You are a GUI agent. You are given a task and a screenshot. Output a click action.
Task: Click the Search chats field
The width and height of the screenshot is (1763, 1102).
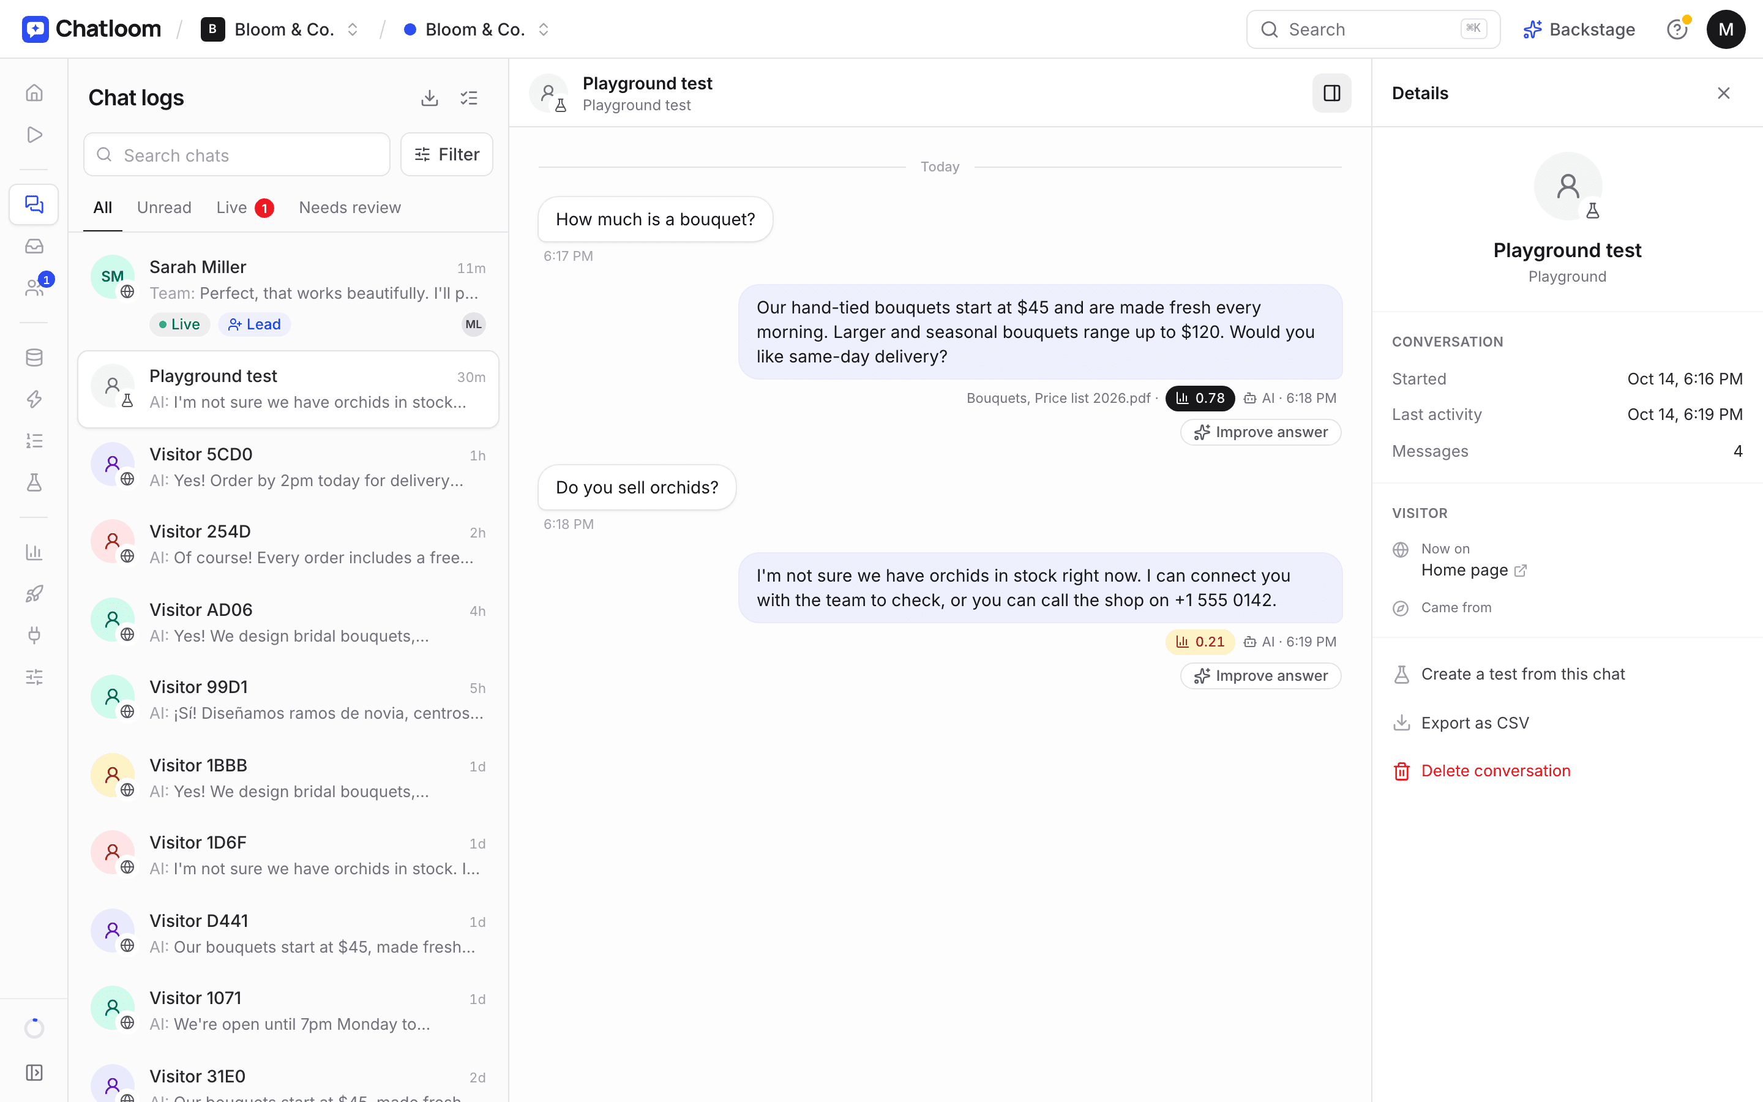237,154
